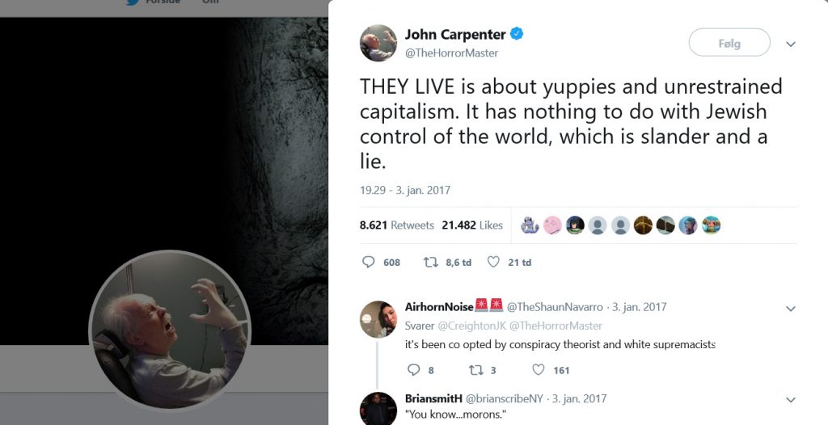Open @TheShaunNavarro profile handle
The width and height of the screenshot is (828, 425).
click(x=555, y=307)
